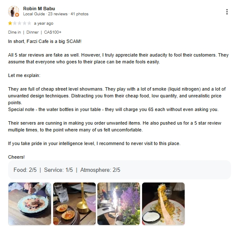The image size is (234, 228).
Task: Click the 'a year ago' timestamp
Action: (x=43, y=23)
